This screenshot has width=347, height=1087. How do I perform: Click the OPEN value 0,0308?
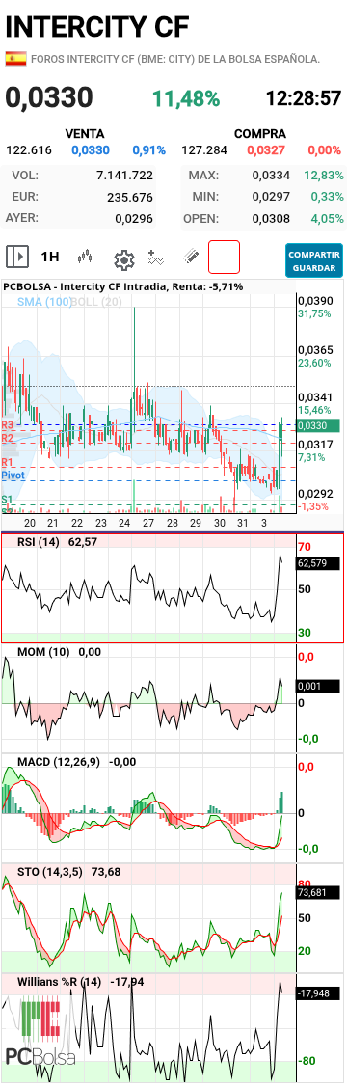coord(271,219)
